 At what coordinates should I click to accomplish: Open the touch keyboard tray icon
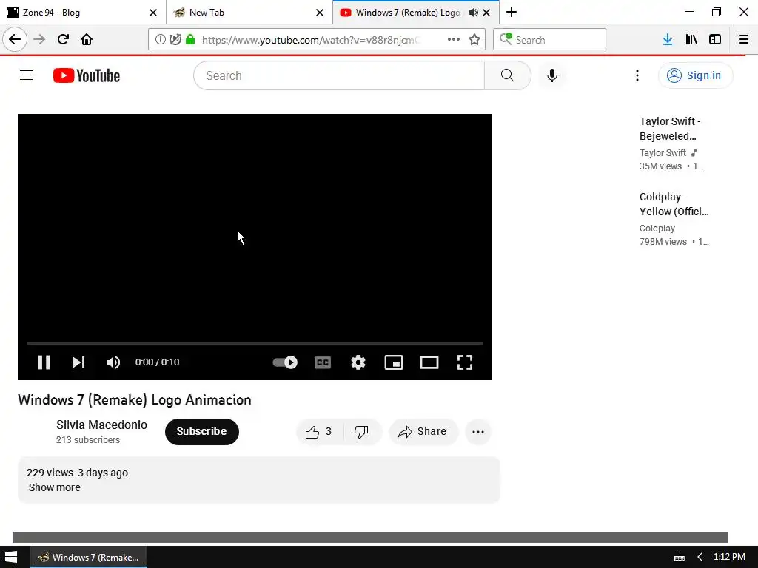coord(680,558)
